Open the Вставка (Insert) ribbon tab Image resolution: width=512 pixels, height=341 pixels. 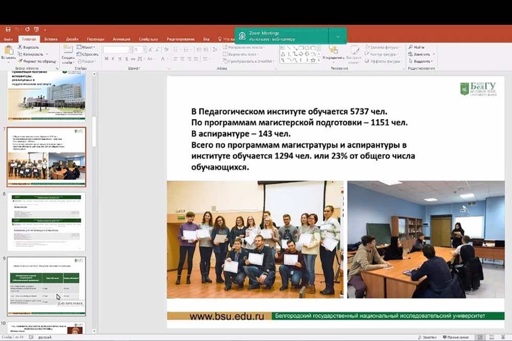pos(51,39)
